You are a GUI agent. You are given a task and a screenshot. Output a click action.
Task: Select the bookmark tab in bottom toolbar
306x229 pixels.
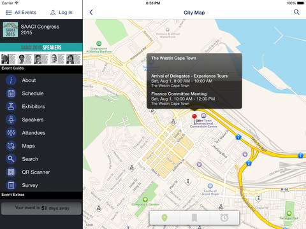click(x=194, y=218)
